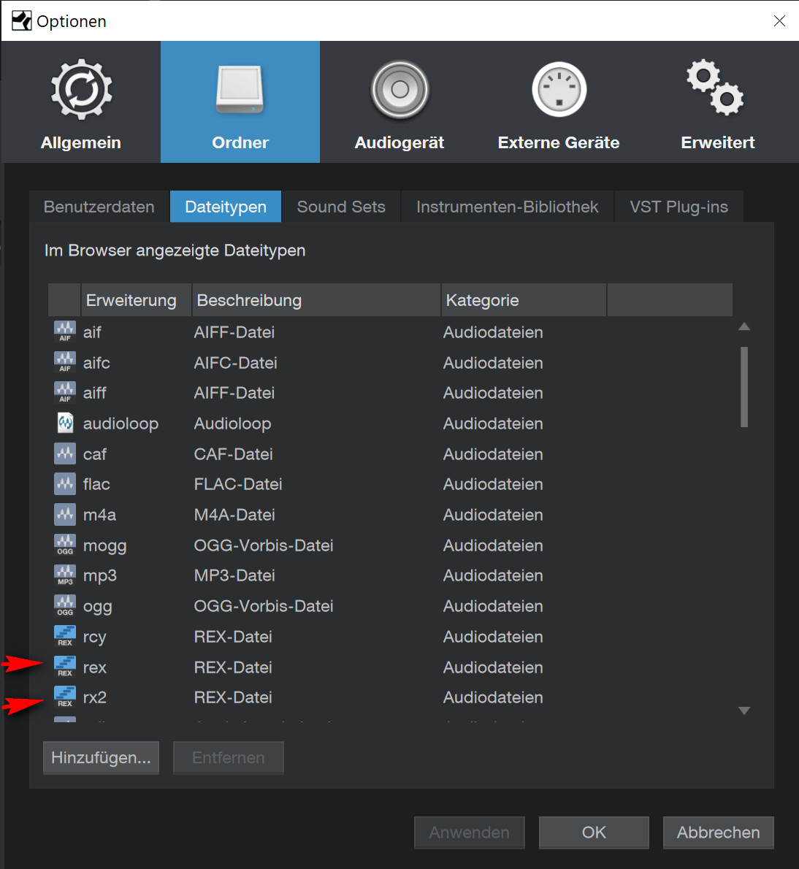Click the AIFC-Datei description
Screen dimensions: 799x869
pyautogui.click(x=235, y=363)
